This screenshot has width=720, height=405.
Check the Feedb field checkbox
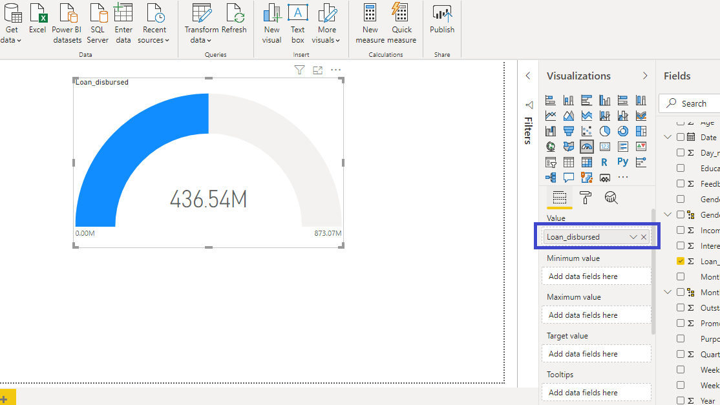tap(681, 183)
